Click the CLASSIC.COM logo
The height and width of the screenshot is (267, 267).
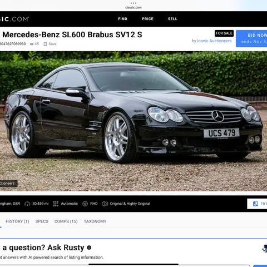click(x=14, y=19)
